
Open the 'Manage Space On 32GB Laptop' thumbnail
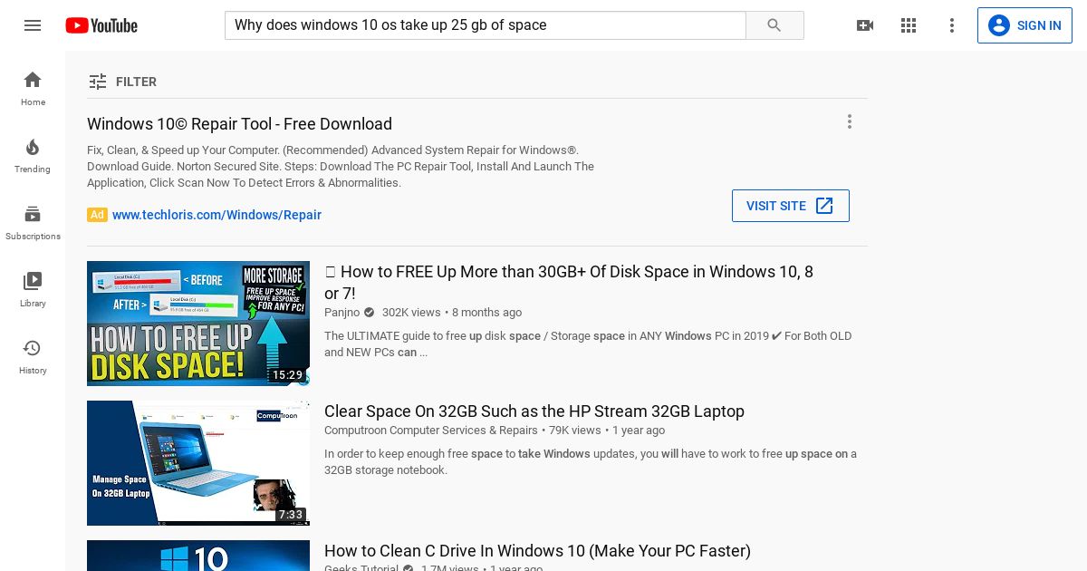tap(198, 463)
